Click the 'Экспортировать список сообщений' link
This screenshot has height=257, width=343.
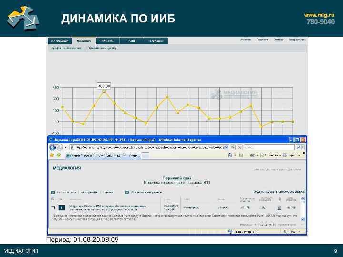tap(280, 192)
